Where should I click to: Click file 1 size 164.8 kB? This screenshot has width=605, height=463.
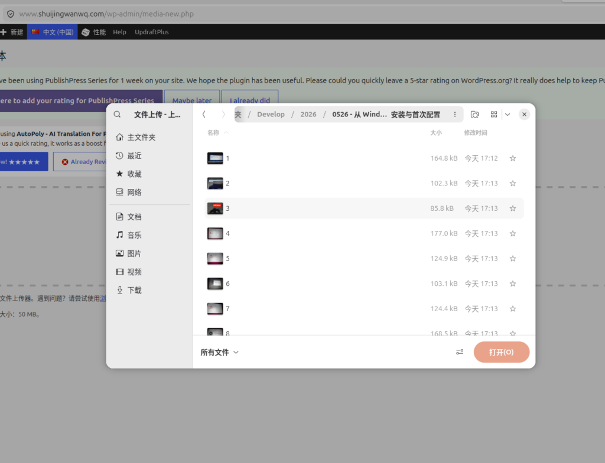point(444,158)
